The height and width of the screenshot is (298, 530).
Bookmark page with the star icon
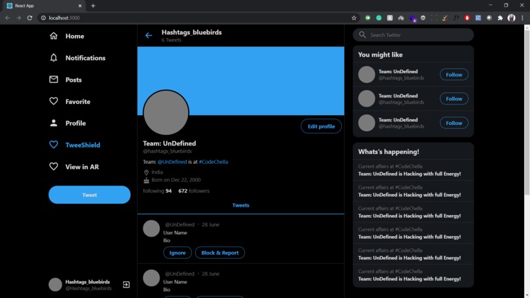pyautogui.click(x=354, y=18)
